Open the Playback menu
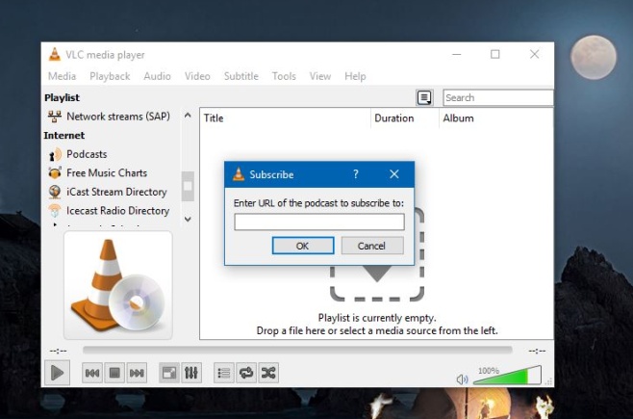The image size is (633, 419). point(110,76)
